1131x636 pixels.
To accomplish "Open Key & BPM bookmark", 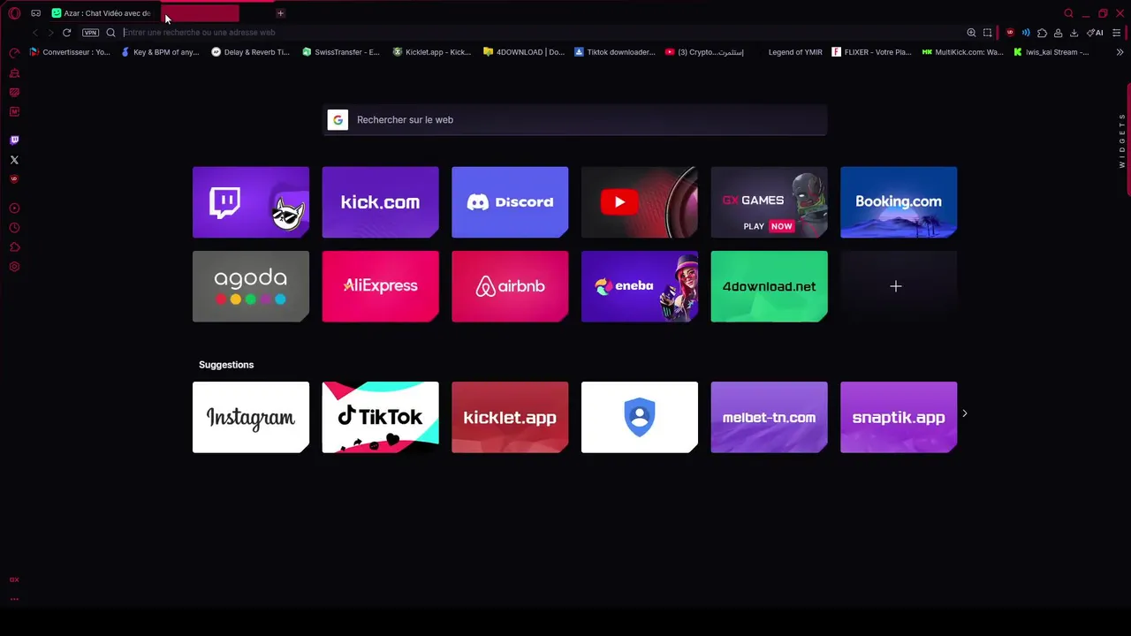I will point(160,52).
